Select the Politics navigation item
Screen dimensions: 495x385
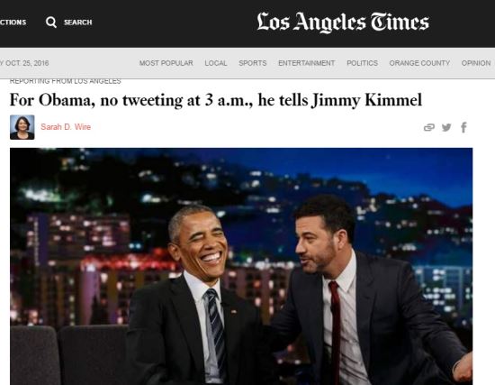coord(362,63)
